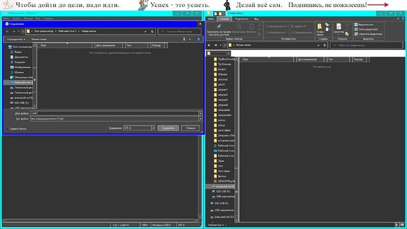407x229 pixels.
Task: Select фильм folder in Explorer tree
Action: pyautogui.click(x=220, y=176)
